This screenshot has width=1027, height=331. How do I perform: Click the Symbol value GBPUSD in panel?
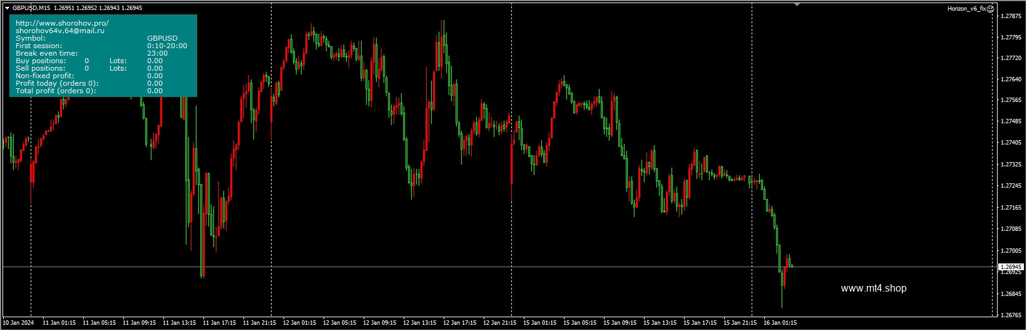point(162,38)
